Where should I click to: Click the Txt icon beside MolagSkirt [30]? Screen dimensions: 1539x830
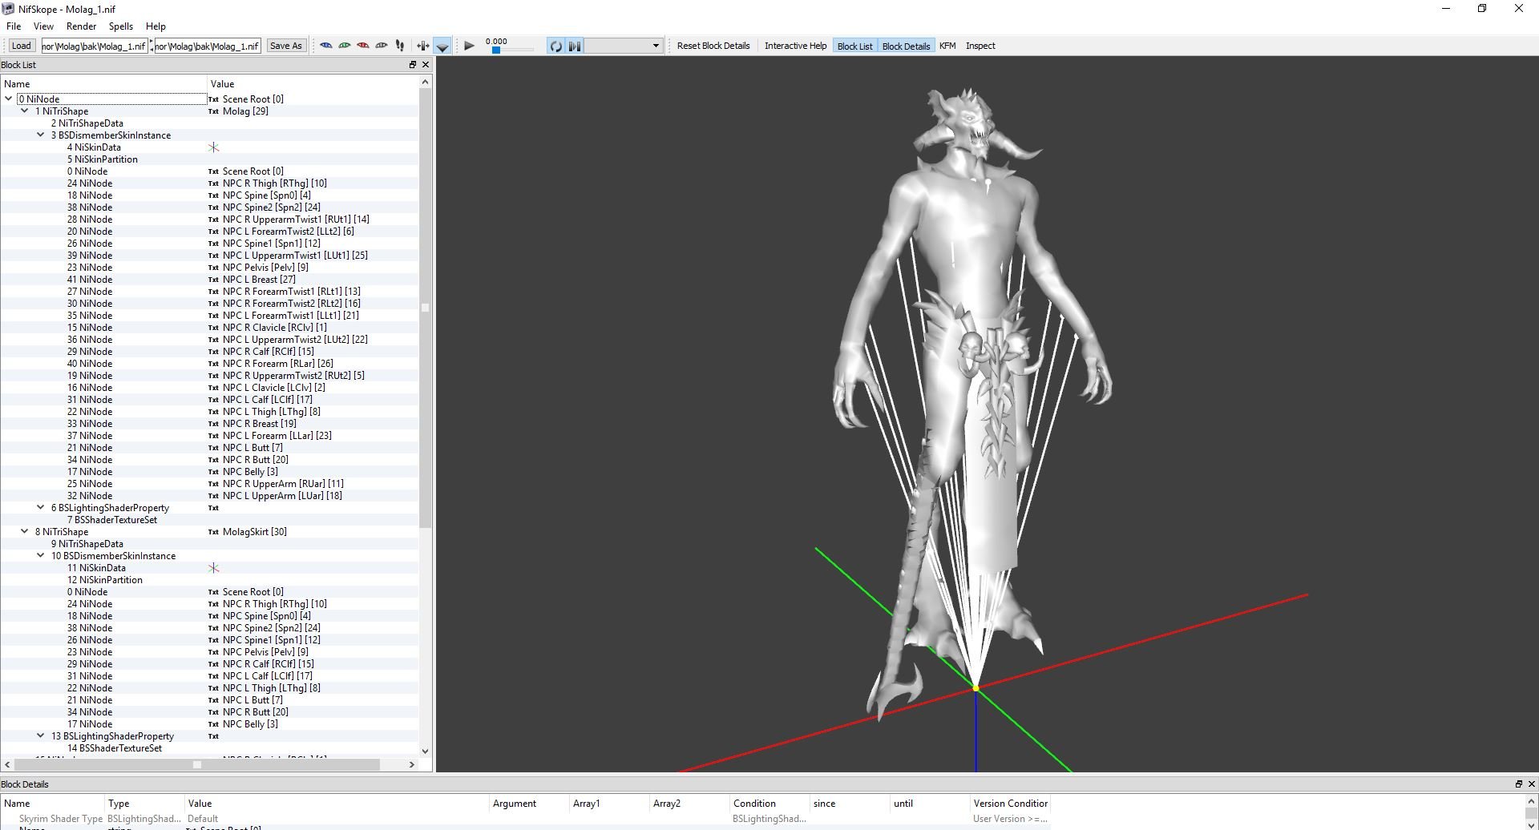coord(213,532)
